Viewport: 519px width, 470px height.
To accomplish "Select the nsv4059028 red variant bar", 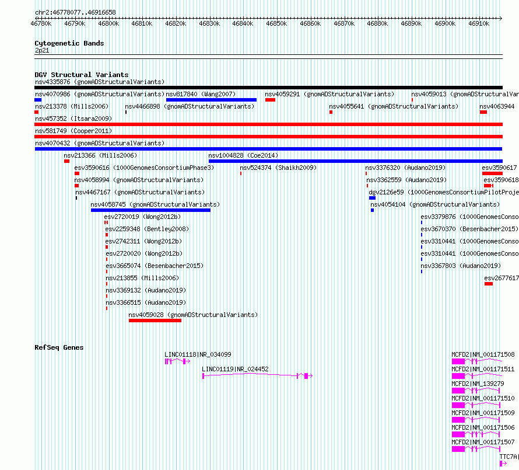I will [x=155, y=321].
